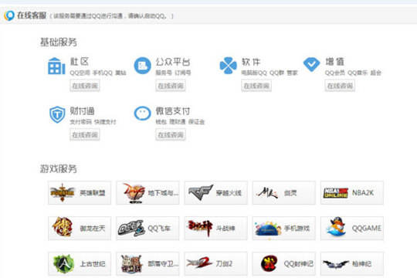The height and width of the screenshot is (278, 417).
Task: Select the DNF 地下城 game logo
Action: coord(134,193)
